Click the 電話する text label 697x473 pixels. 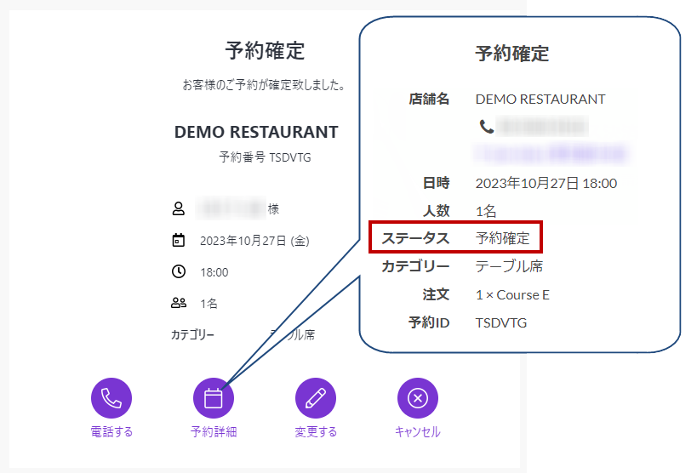tap(111, 432)
